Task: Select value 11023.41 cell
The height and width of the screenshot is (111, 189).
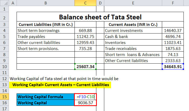Action: [x=173, y=43]
